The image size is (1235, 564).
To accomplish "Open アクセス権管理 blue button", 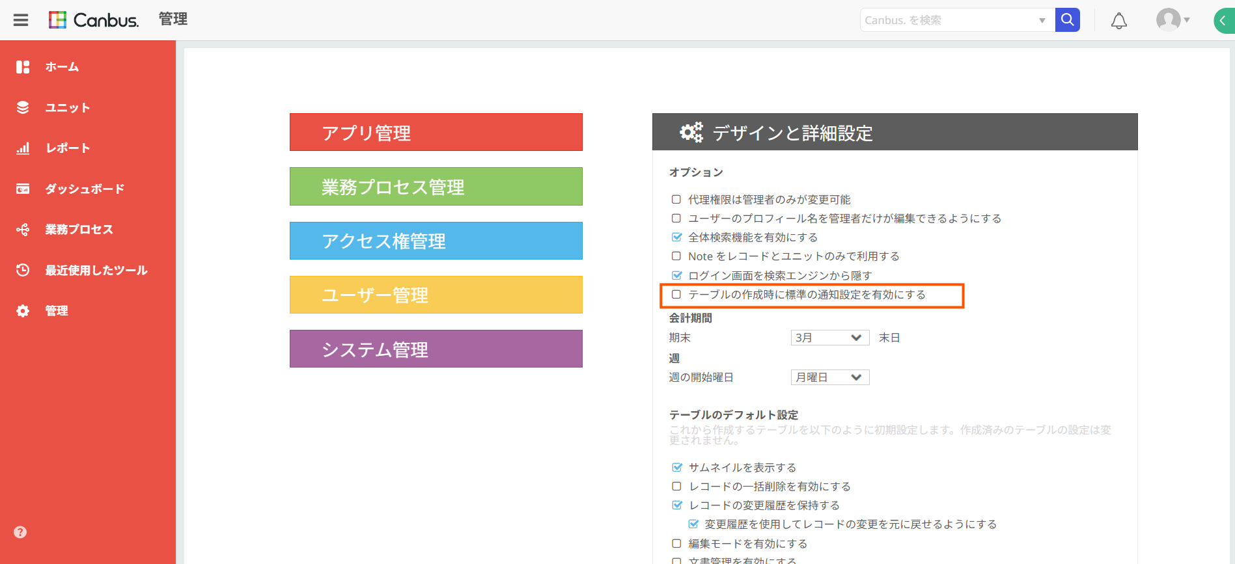I will point(436,241).
